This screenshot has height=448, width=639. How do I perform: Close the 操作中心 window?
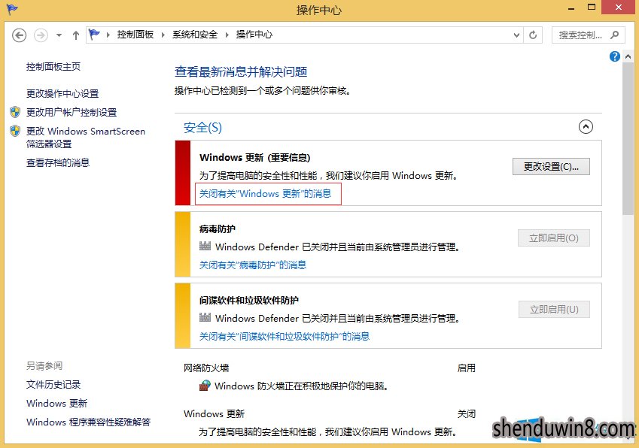(x=619, y=8)
